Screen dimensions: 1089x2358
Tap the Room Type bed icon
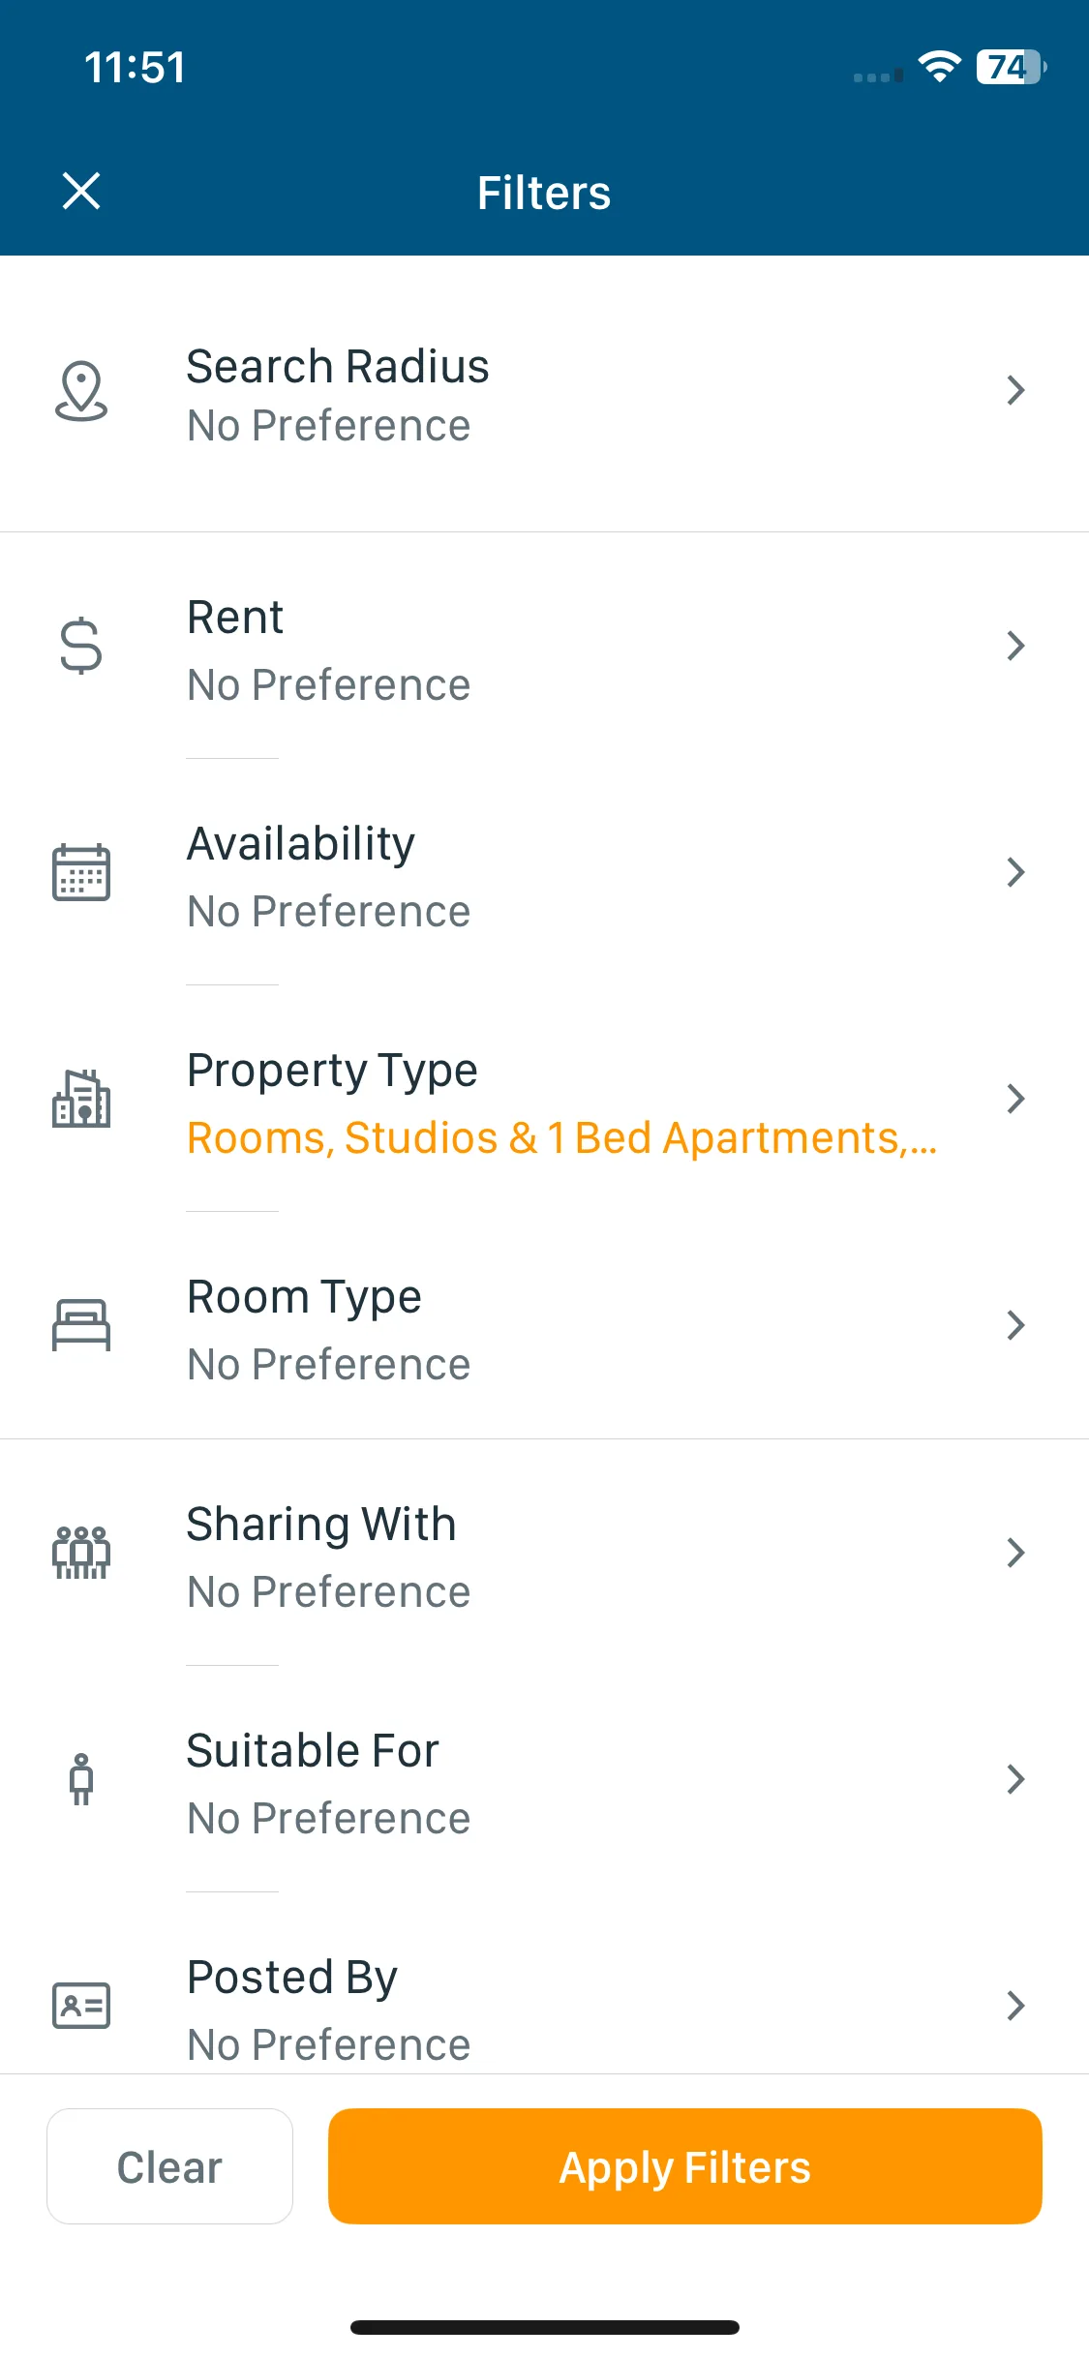click(81, 1325)
